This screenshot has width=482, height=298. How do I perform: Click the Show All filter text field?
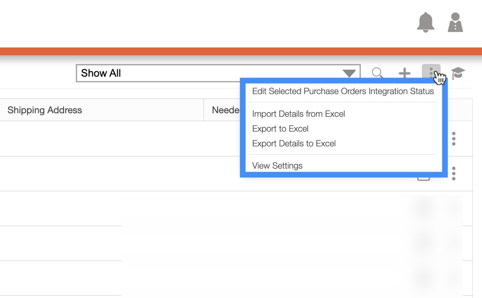[x=205, y=73]
